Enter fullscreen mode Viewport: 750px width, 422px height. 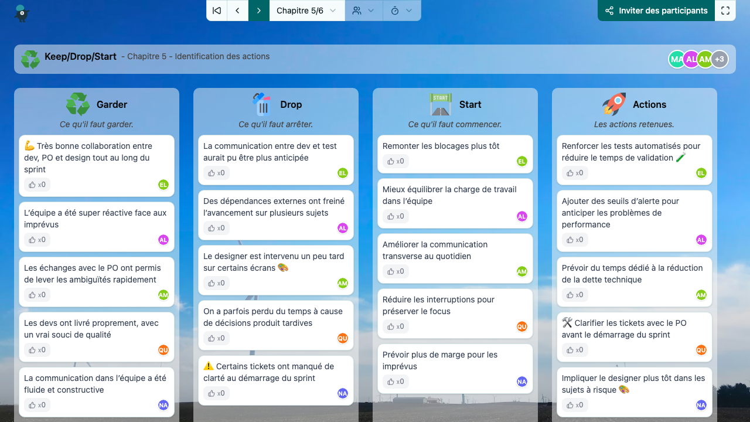pyautogui.click(x=725, y=11)
